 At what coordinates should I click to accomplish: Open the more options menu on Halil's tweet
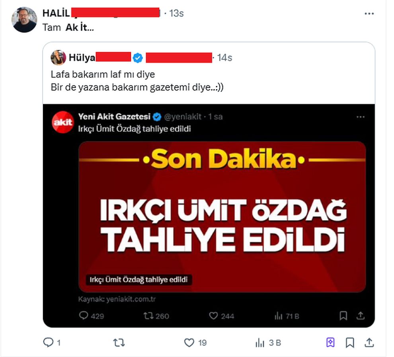pyautogui.click(x=369, y=14)
